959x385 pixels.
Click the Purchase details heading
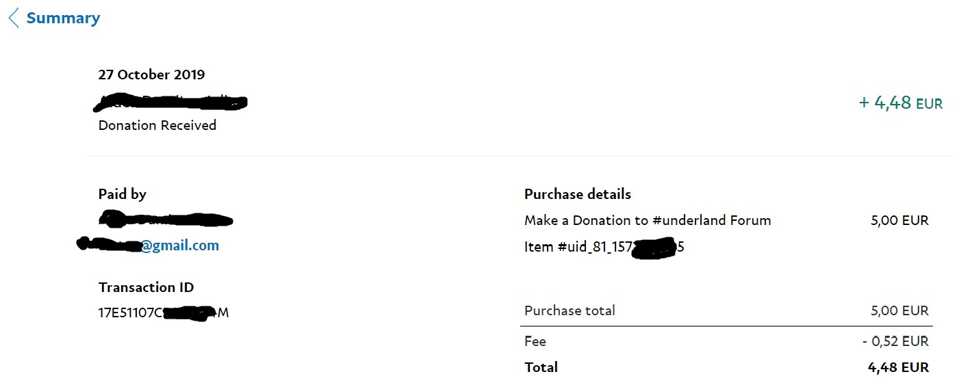[577, 194]
